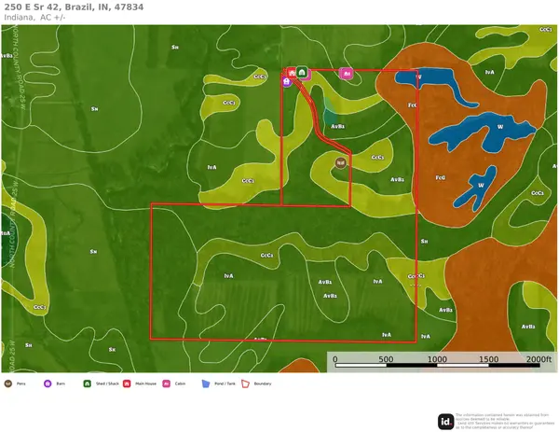
Task: Click the brown Pens marker on the map
Action: tap(341, 162)
